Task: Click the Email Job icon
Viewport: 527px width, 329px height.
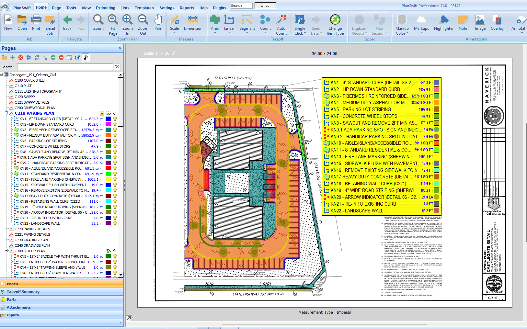Action: pyautogui.click(x=50, y=20)
